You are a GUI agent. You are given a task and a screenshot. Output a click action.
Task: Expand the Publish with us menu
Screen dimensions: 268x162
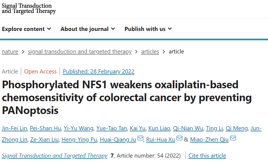(148, 29)
